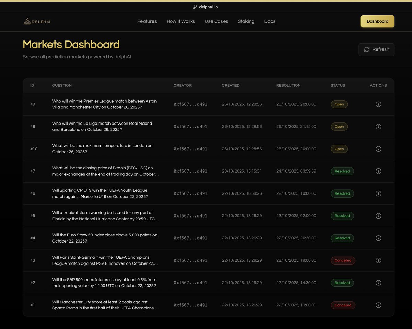
Task: Click the Resolved badge for market #6
Action: tap(342, 193)
